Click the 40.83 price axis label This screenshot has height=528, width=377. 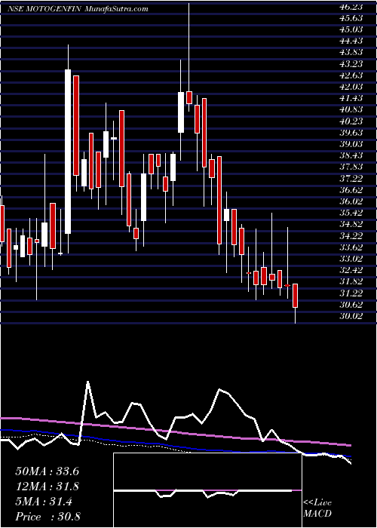click(x=351, y=109)
